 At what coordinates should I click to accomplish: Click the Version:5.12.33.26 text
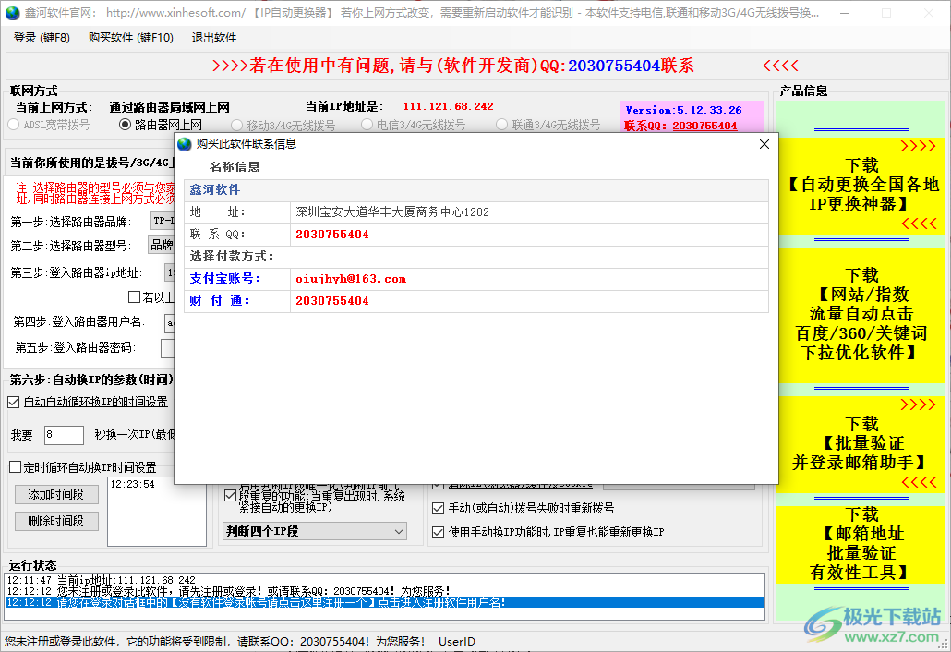(683, 110)
